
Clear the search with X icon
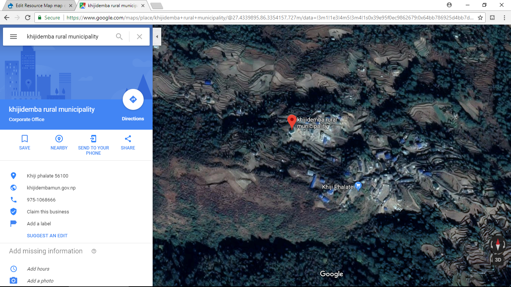point(139,37)
